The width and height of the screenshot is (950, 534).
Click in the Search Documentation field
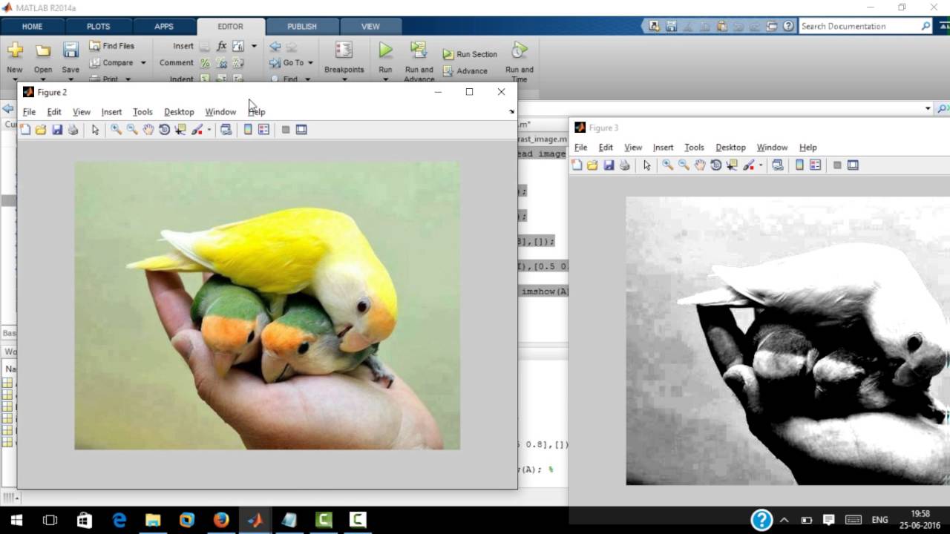point(865,26)
